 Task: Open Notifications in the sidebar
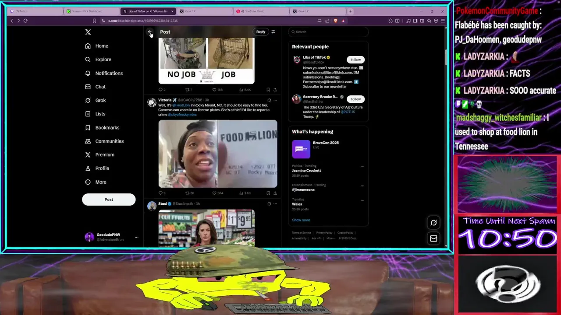104,73
